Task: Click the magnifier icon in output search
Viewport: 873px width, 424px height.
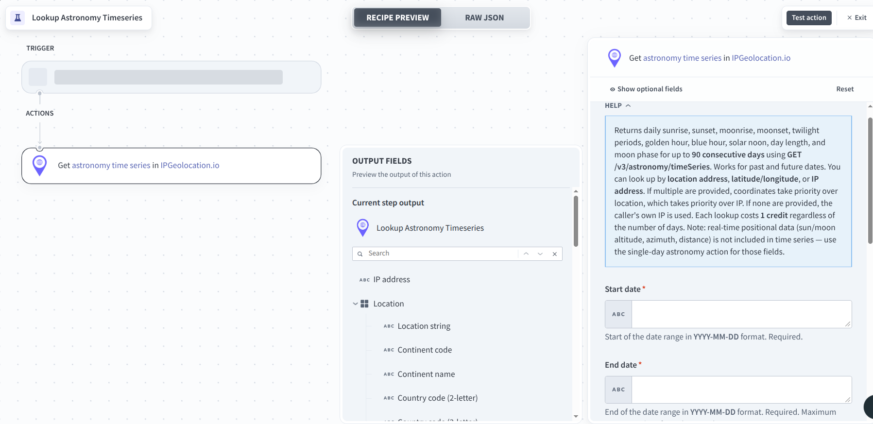Action: click(360, 254)
